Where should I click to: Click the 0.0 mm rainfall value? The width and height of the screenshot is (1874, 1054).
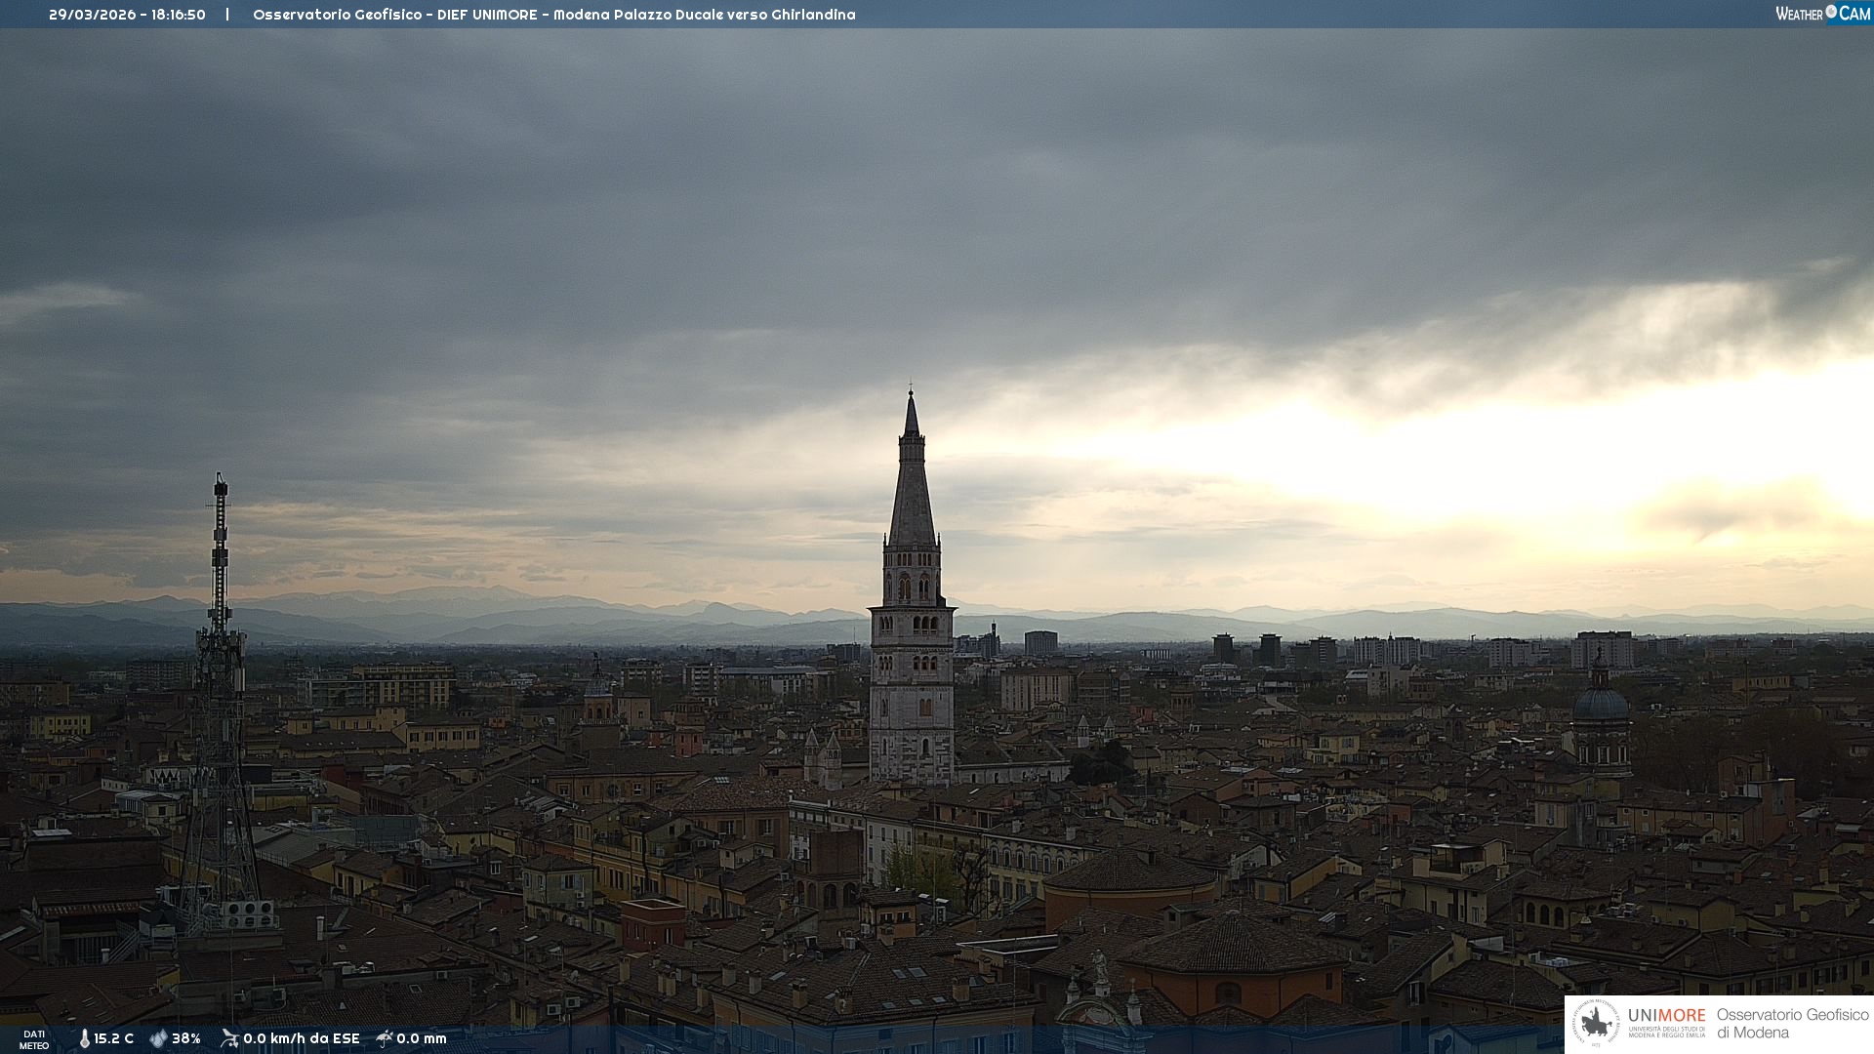point(422,1038)
